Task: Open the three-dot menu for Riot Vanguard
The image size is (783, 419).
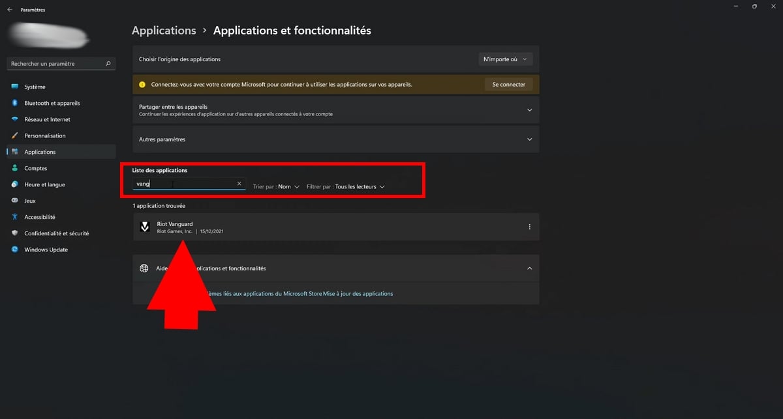Action: click(x=529, y=227)
